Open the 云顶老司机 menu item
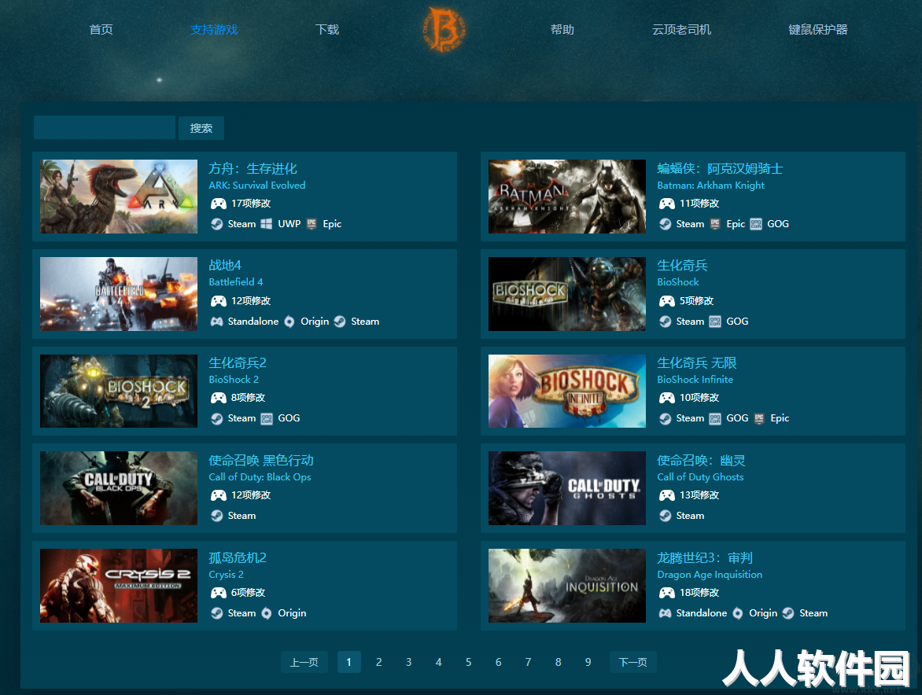922x695 pixels. pos(681,29)
